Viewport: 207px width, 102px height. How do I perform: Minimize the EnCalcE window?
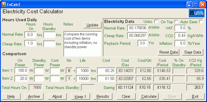tap(189, 5)
